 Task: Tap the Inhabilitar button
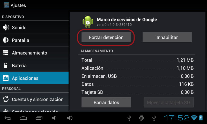click(167, 37)
